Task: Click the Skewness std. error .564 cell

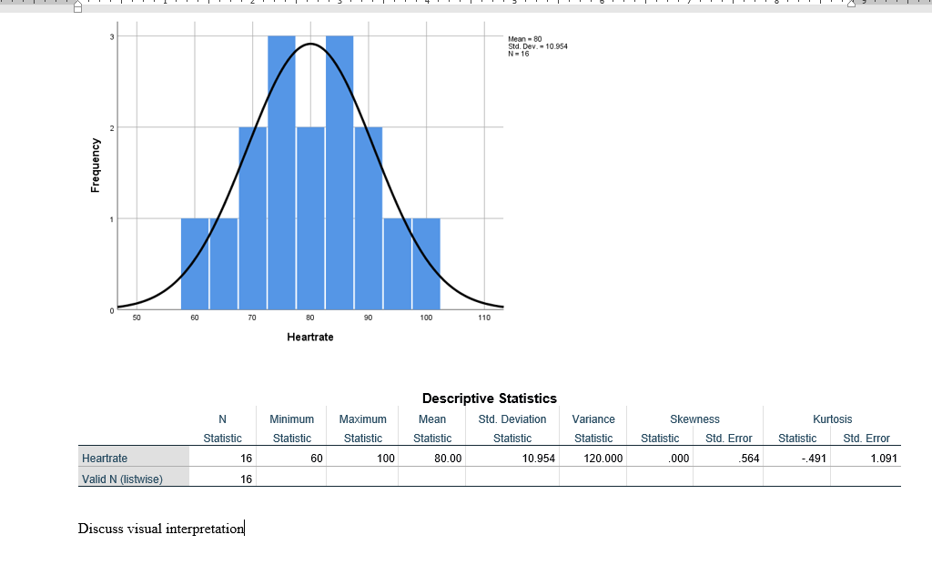Action: [x=749, y=459]
